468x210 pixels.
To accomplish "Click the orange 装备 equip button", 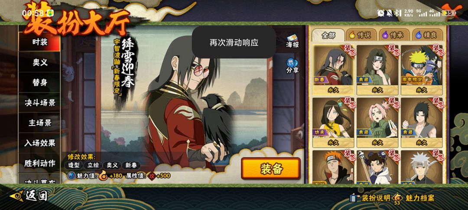I will tap(271, 169).
